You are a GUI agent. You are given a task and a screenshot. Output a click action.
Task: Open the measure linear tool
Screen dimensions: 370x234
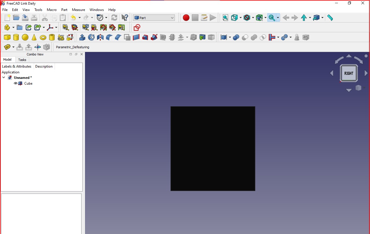coord(330,18)
